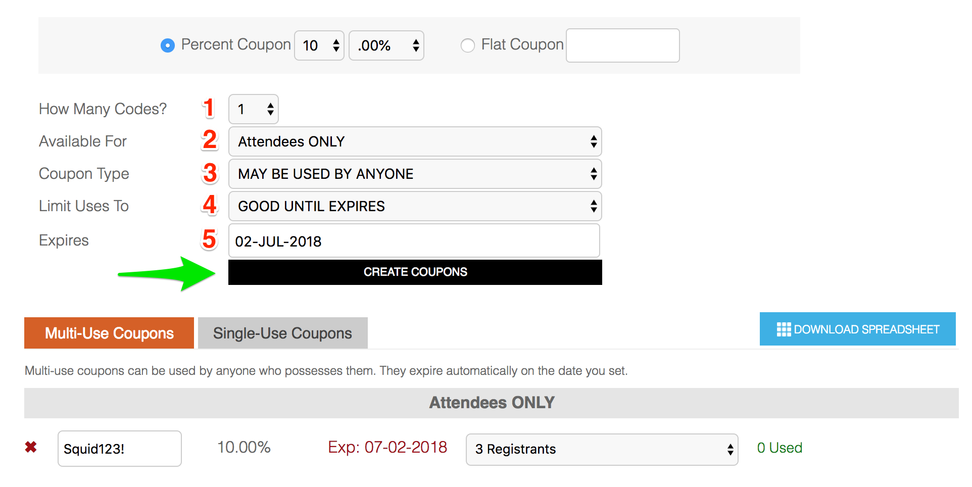Click the Flat Coupon amount field
The image size is (972, 487).
(x=623, y=45)
